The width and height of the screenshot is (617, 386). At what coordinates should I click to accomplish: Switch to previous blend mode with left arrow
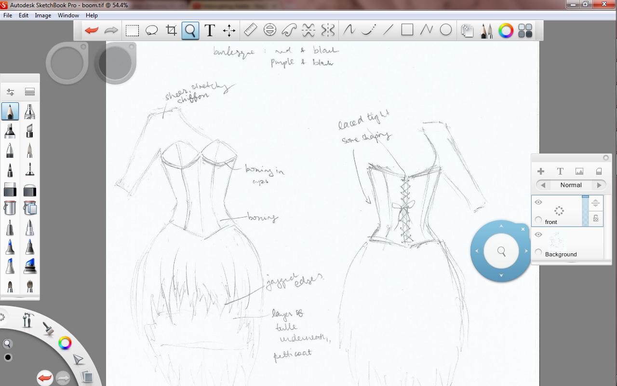coord(543,185)
